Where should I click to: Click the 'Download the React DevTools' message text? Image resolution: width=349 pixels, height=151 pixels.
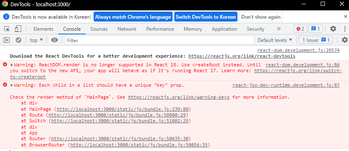[x=97, y=56]
